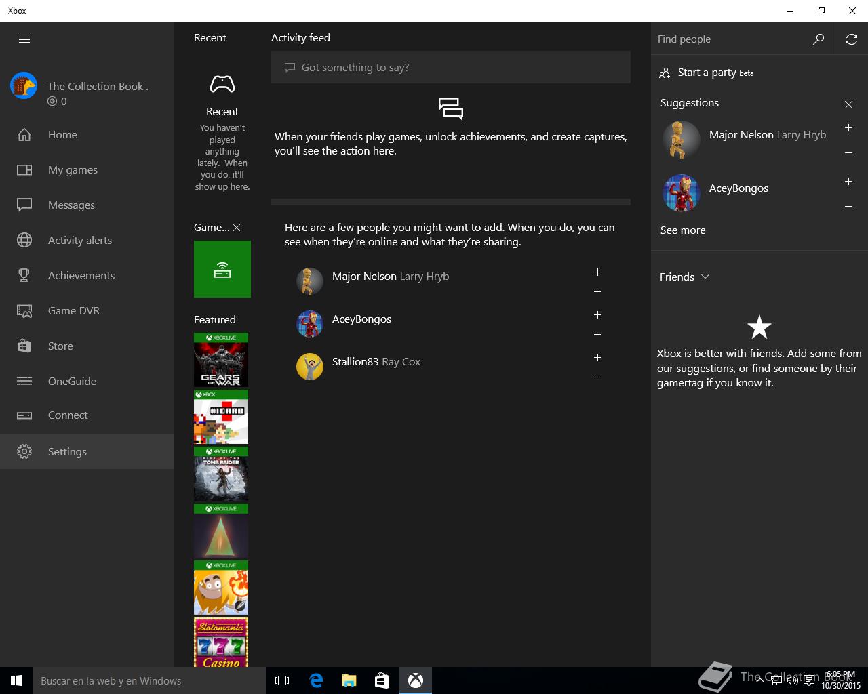This screenshot has width=868, height=694.
Task: Click the search magnifier icon
Action: (x=818, y=39)
